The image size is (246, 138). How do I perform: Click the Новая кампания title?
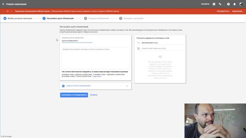[16, 4]
